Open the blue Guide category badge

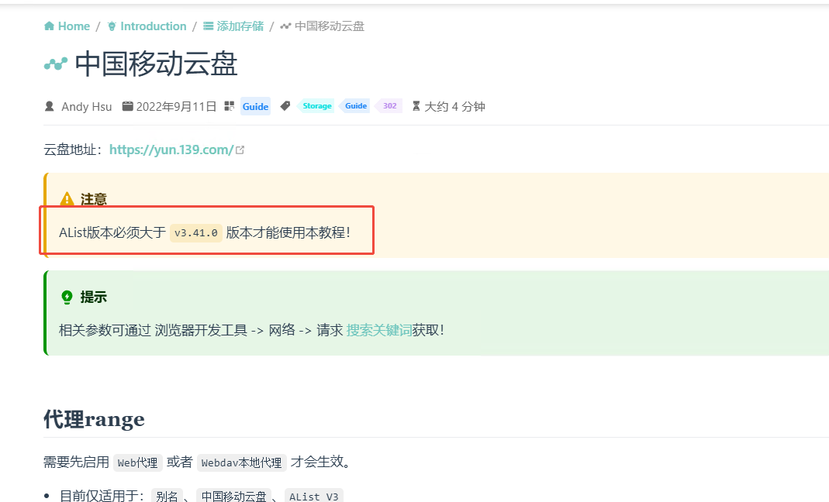255,106
